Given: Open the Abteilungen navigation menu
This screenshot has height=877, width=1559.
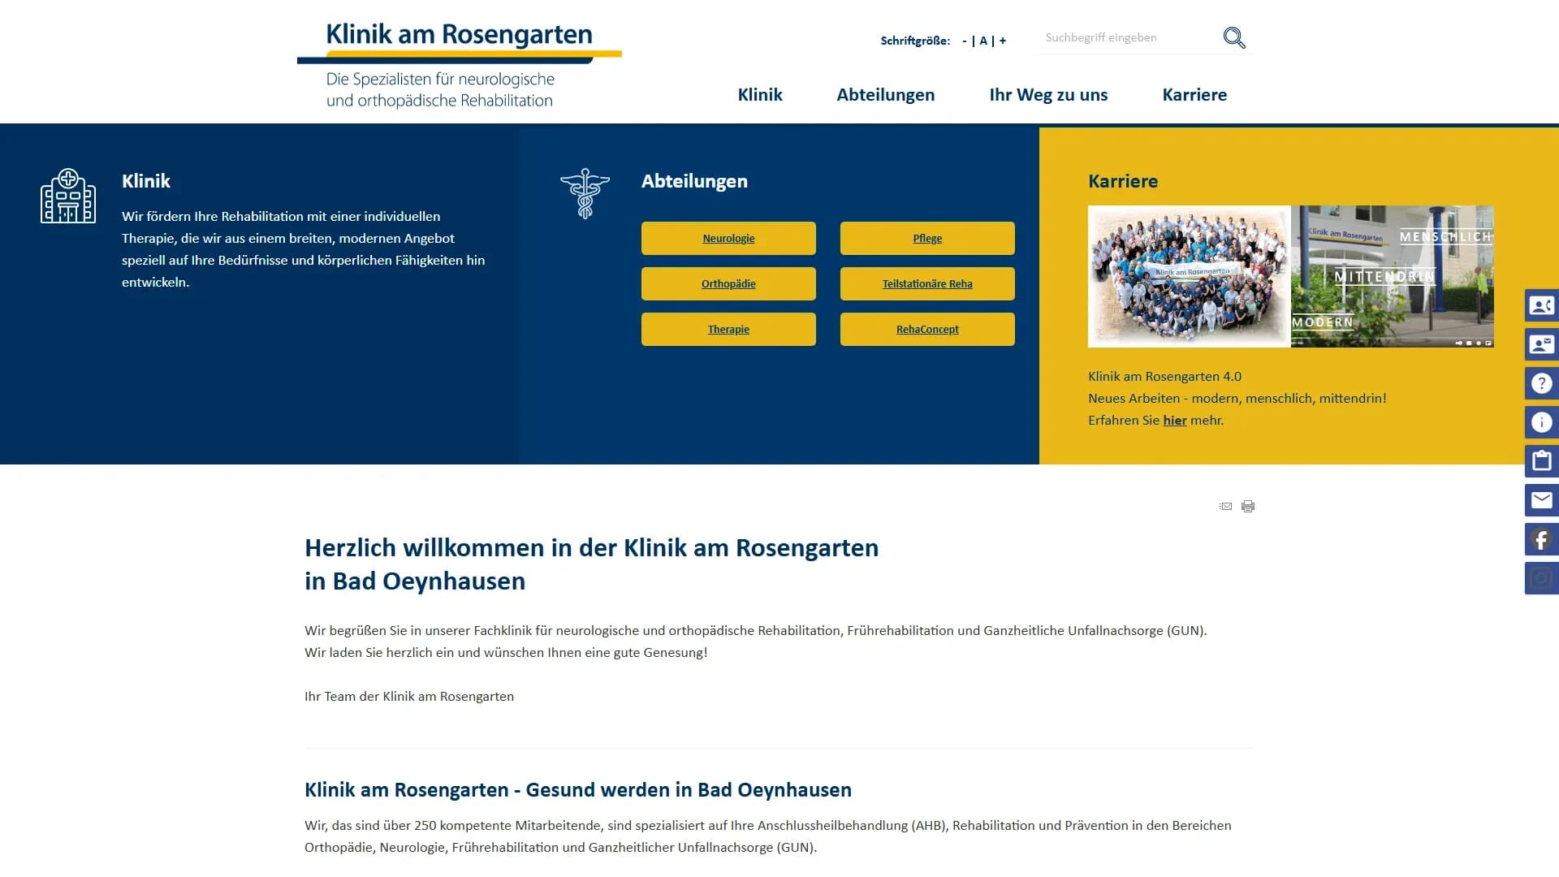Looking at the screenshot, I should 885,95.
